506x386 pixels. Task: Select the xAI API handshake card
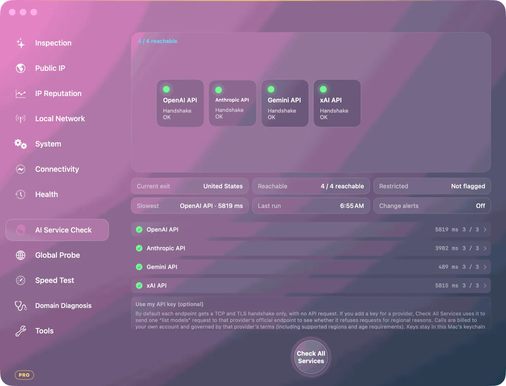(x=337, y=103)
